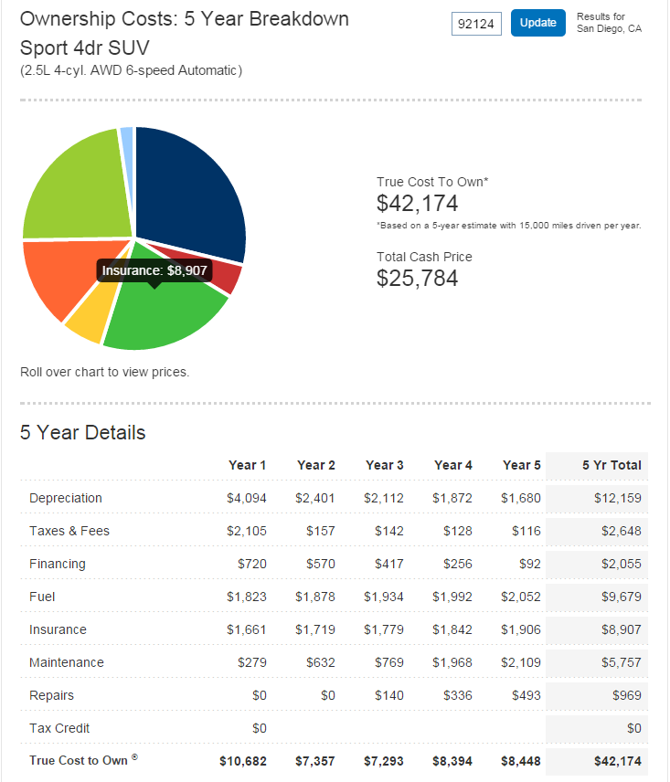Click Financing total $2,055

tap(622, 564)
